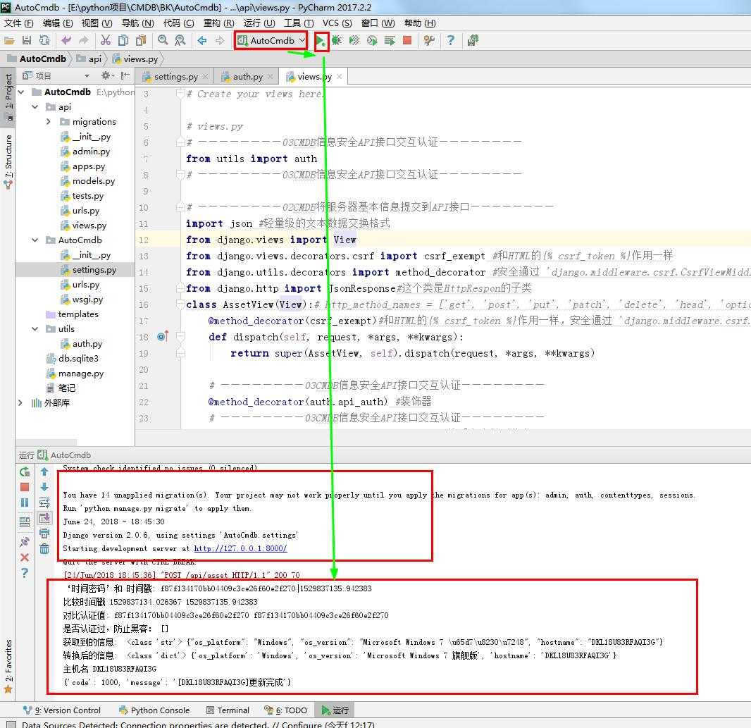Fold the AssetView class at line 16

click(x=180, y=304)
